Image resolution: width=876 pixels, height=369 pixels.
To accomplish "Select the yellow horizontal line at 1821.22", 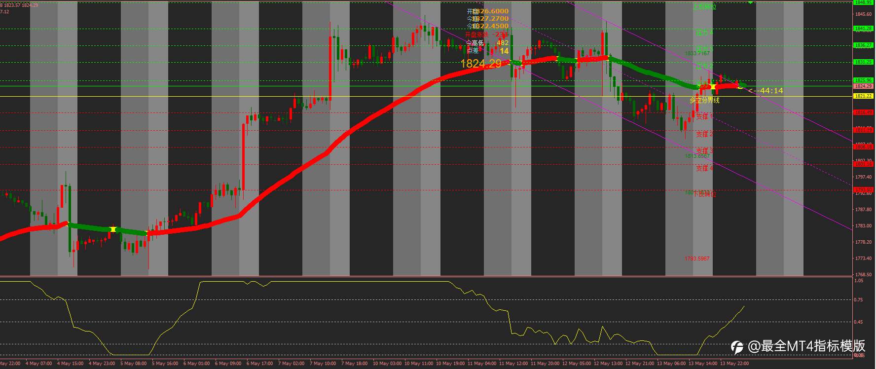I will tap(426, 96).
